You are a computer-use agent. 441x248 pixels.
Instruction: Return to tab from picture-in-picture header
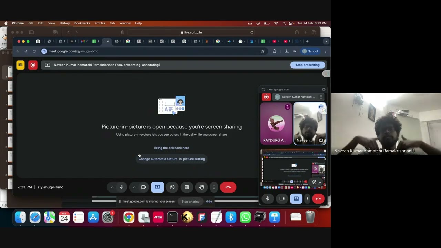[324, 89]
